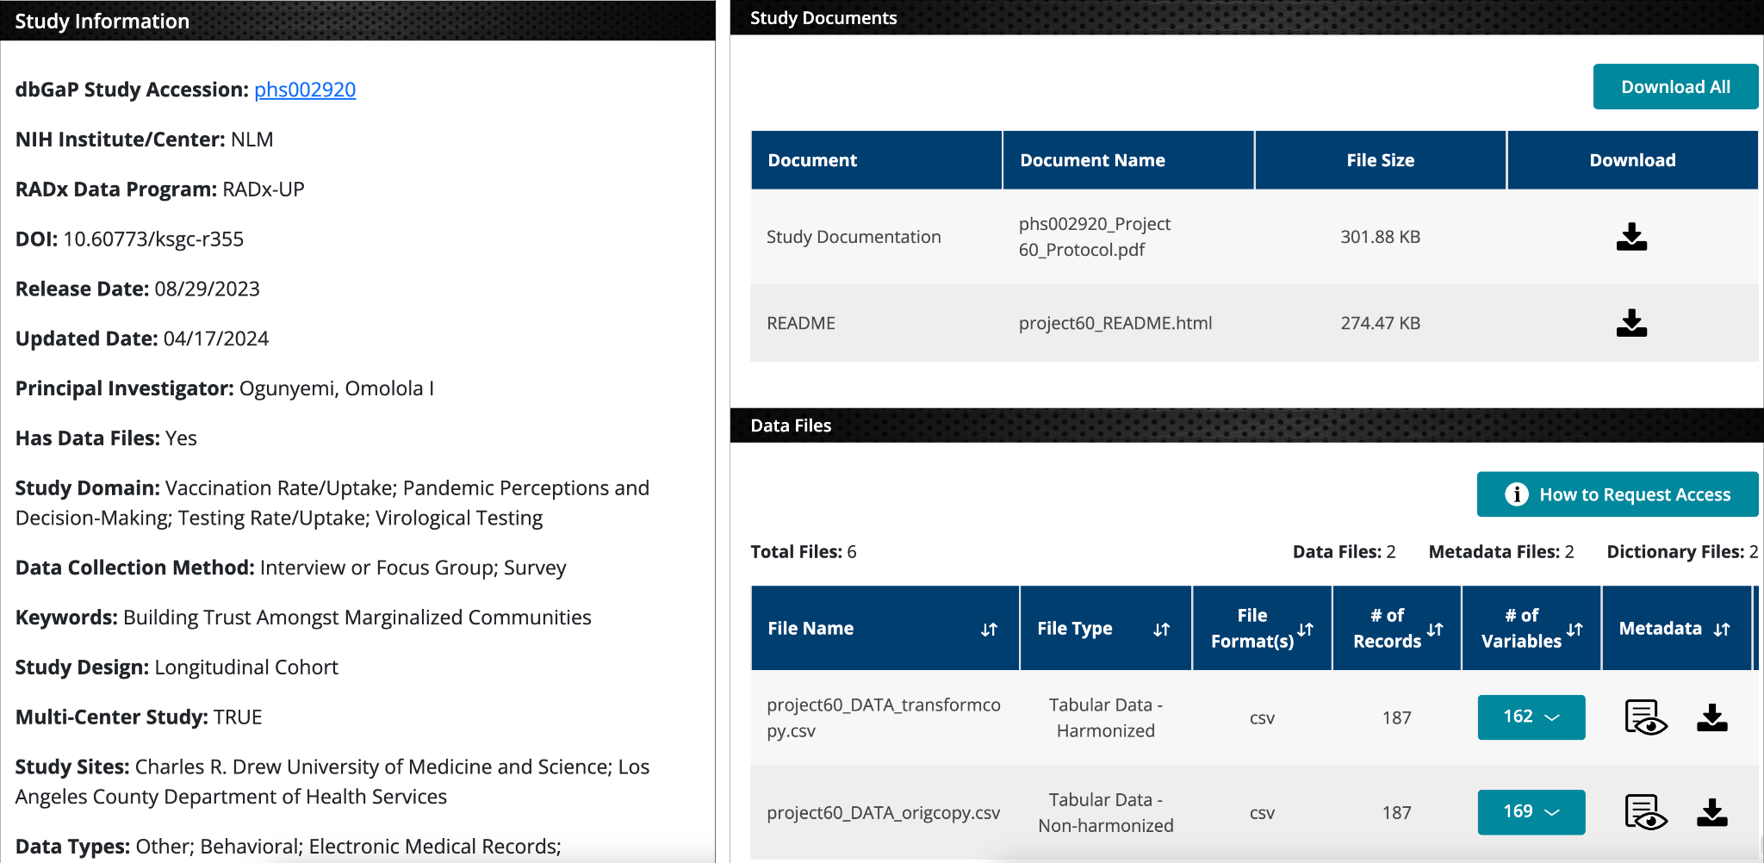
Task: Select the README document row label
Action: tap(801, 323)
